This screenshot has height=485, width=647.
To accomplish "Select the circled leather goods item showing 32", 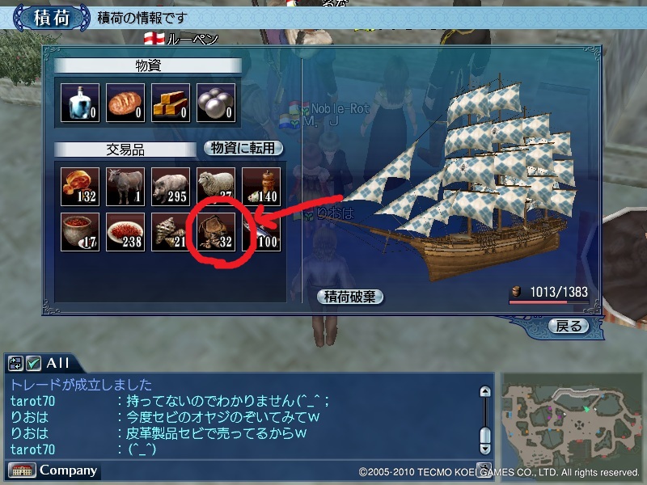I will click(x=216, y=232).
